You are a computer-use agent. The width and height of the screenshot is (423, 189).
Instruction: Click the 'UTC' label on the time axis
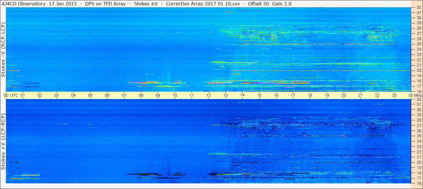pos(14,96)
